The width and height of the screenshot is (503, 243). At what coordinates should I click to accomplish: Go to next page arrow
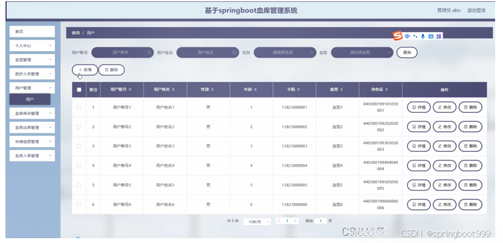pyautogui.click(x=296, y=221)
